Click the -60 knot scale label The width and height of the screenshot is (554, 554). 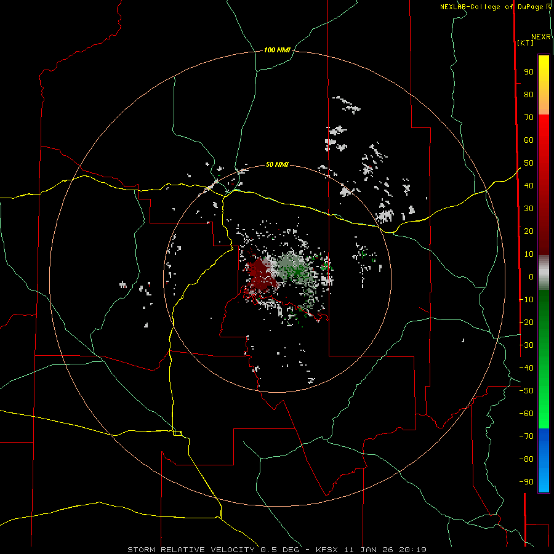pos(526,414)
